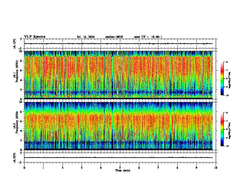Image resolution: width=243 pixels, height=188 pixels.
Task: Click inside the ch.1 spectrogram panel
Action: 118,75
